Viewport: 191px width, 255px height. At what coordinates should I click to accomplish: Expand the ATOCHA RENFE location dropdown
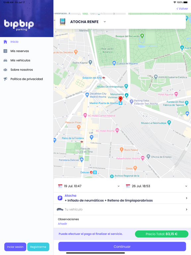[x=105, y=22]
